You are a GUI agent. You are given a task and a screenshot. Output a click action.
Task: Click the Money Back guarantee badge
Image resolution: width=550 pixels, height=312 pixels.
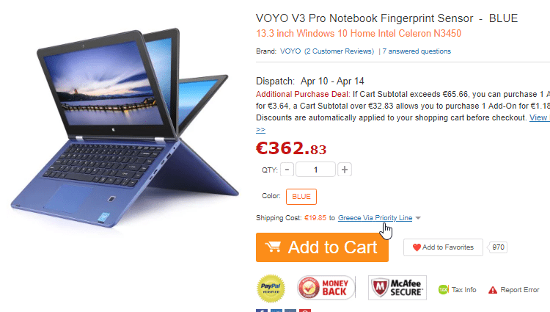coord(326,288)
